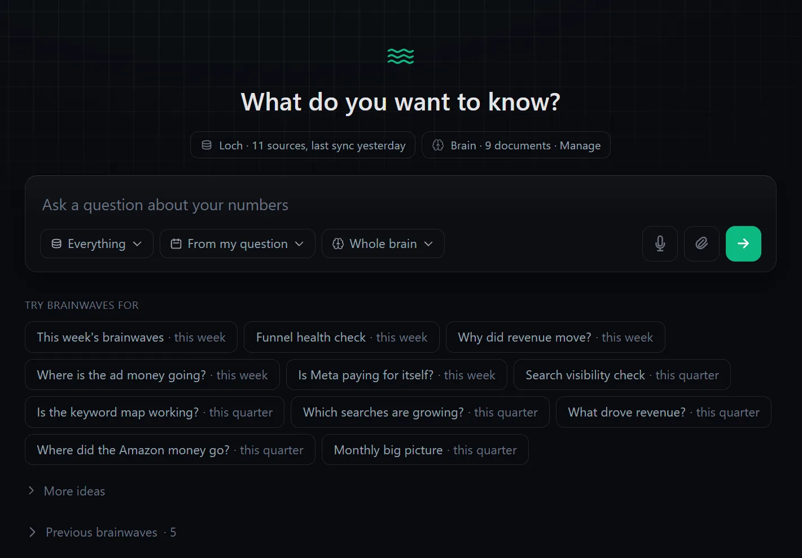Pick Why did revenue move? suggestion
The image size is (802, 558).
coord(555,337)
